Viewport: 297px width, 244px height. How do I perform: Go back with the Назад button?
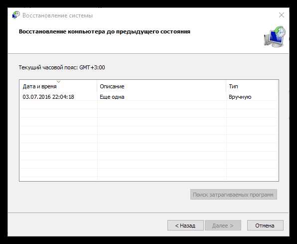click(x=185, y=226)
